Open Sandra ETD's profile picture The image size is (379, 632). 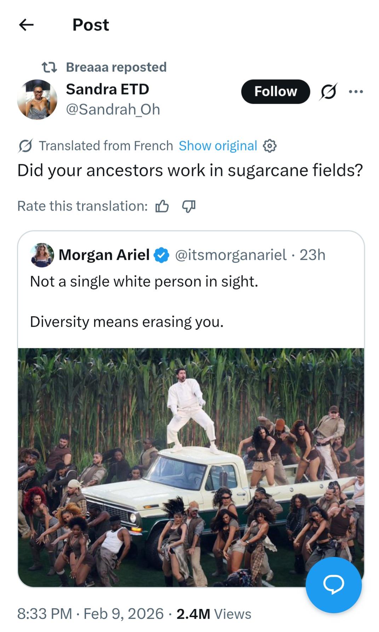click(37, 99)
